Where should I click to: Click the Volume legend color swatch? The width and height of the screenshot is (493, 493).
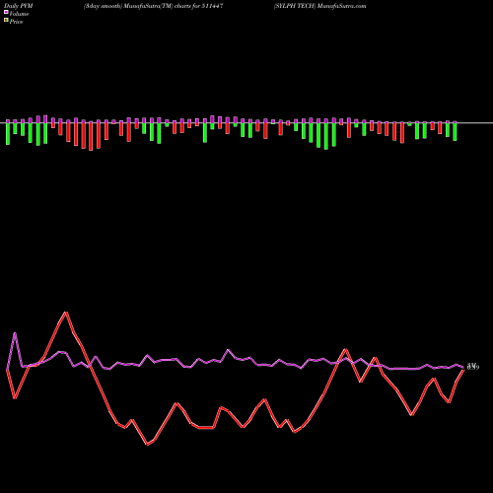click(6, 13)
